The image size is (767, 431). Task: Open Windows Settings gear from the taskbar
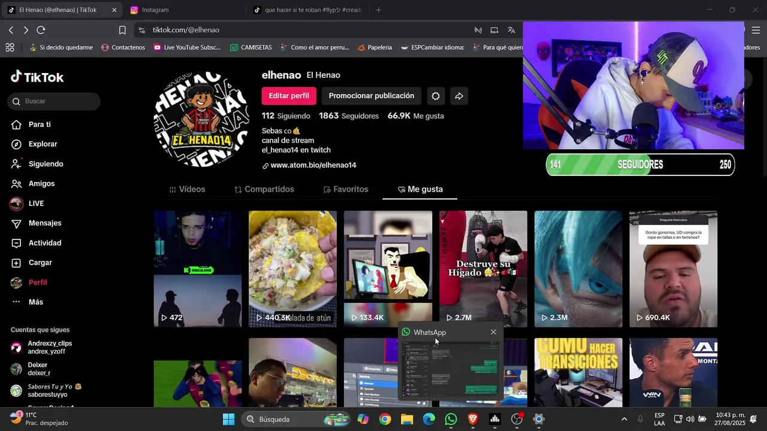coord(539,419)
